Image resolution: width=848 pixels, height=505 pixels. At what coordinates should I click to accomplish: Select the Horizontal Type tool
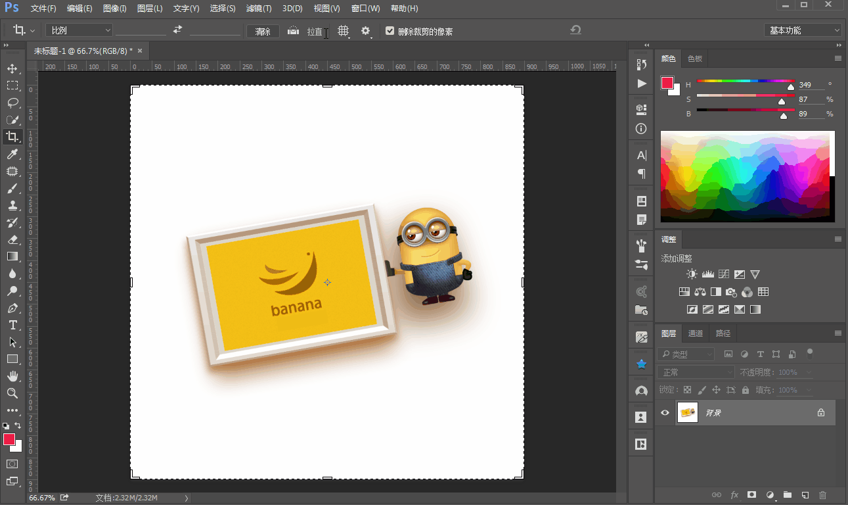click(12, 325)
